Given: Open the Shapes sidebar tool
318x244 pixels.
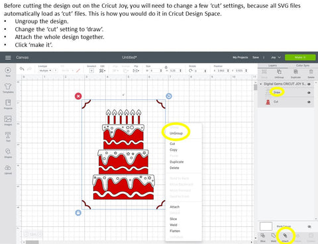Looking at the screenshot, I should (x=8, y=151).
